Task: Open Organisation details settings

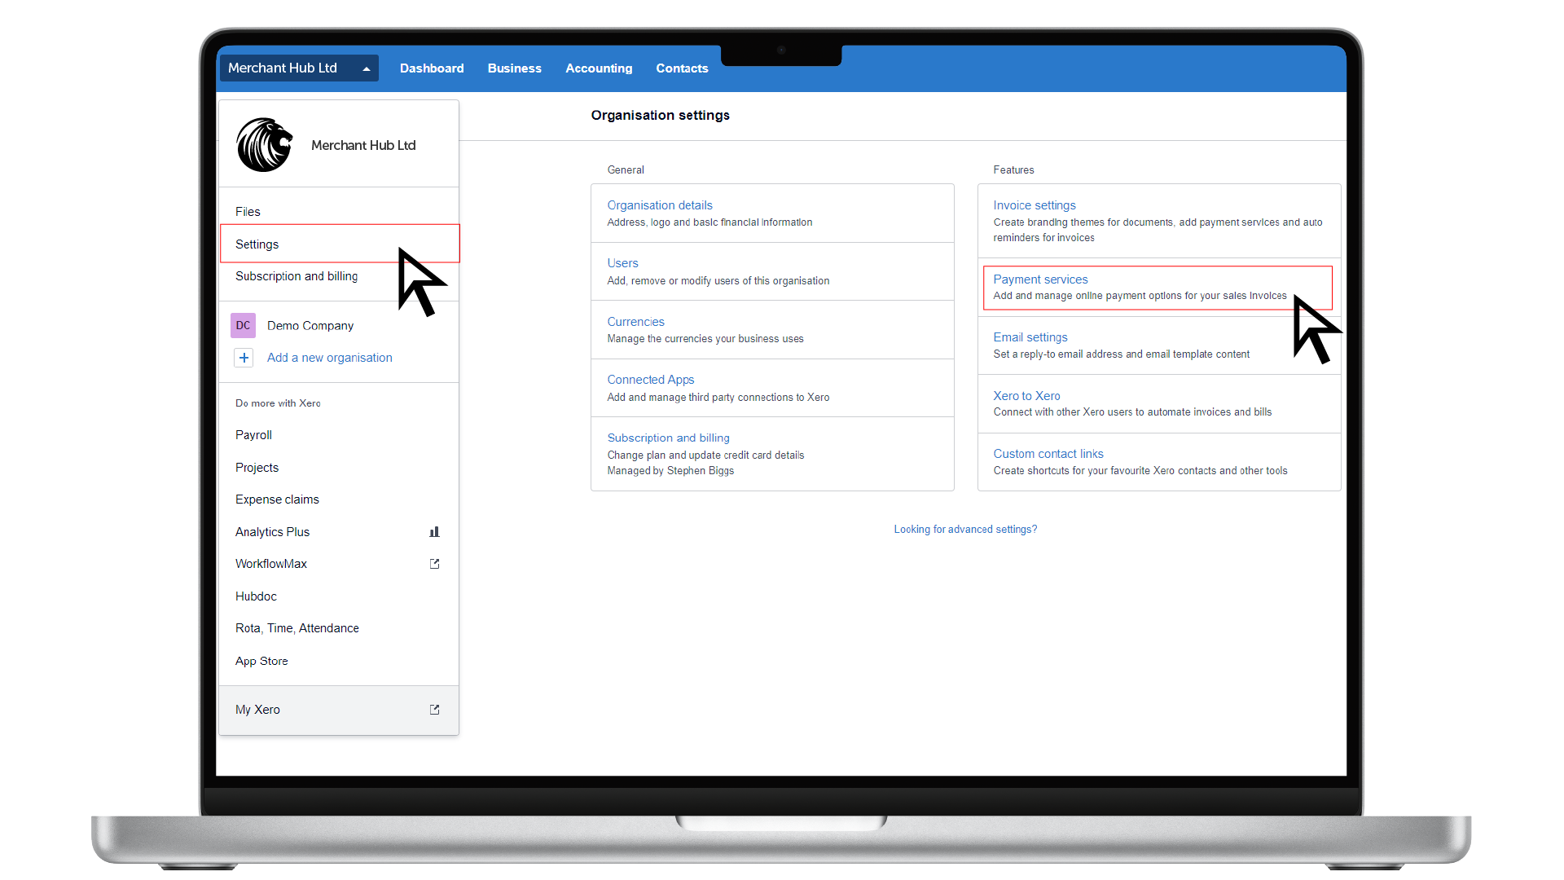Action: (x=660, y=205)
